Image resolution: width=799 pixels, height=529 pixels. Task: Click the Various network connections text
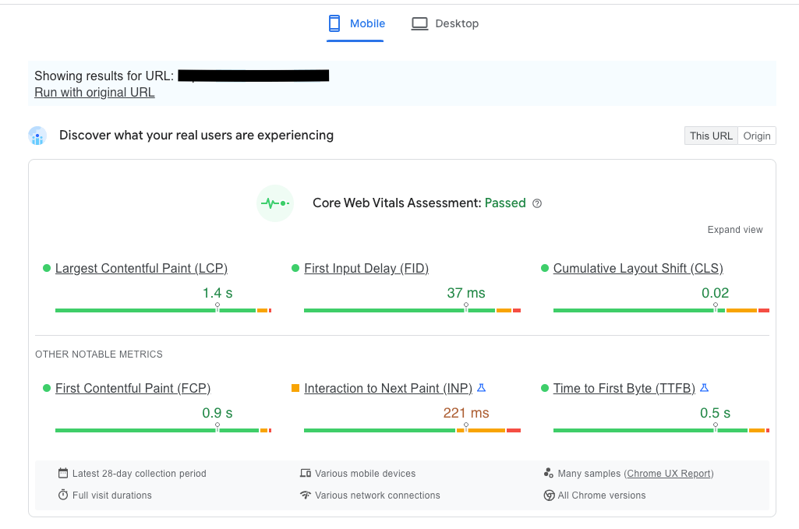(x=377, y=495)
